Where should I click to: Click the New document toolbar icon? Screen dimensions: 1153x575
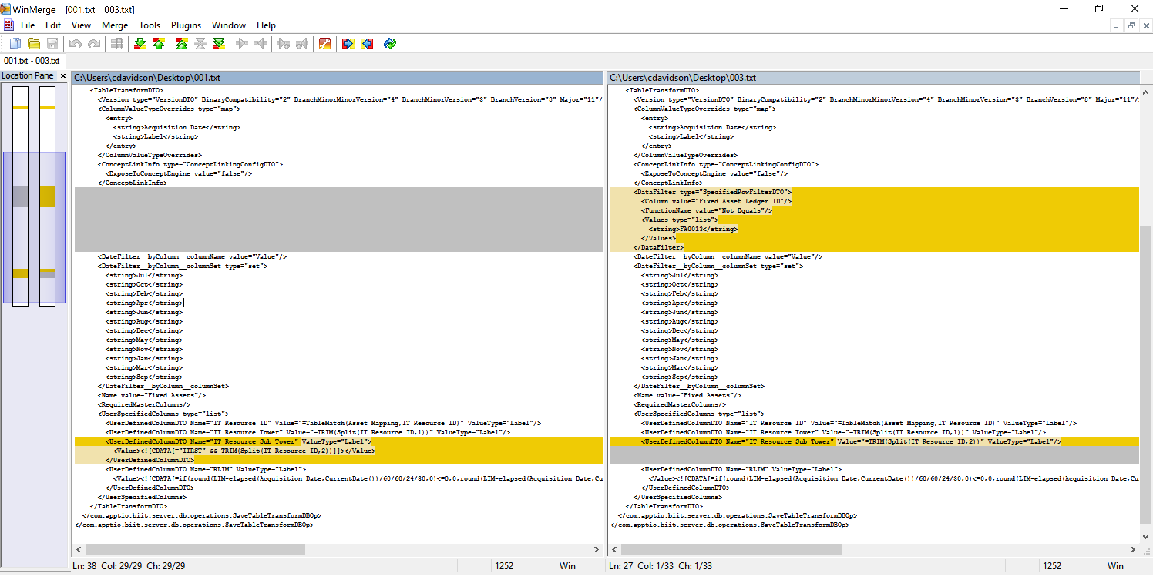[x=15, y=44]
